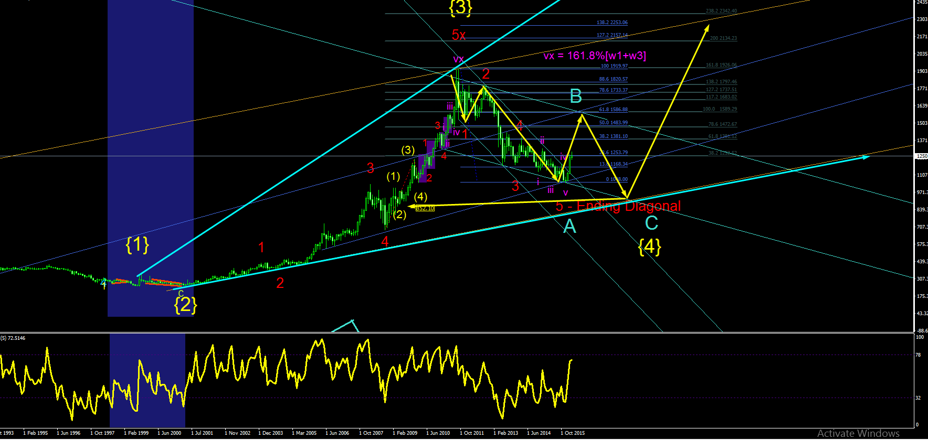Click Fibonacci extension '138.2 1797.46'

(x=721, y=82)
